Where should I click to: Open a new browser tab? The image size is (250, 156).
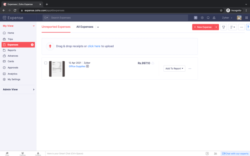pyautogui.click(x=47, y=4)
